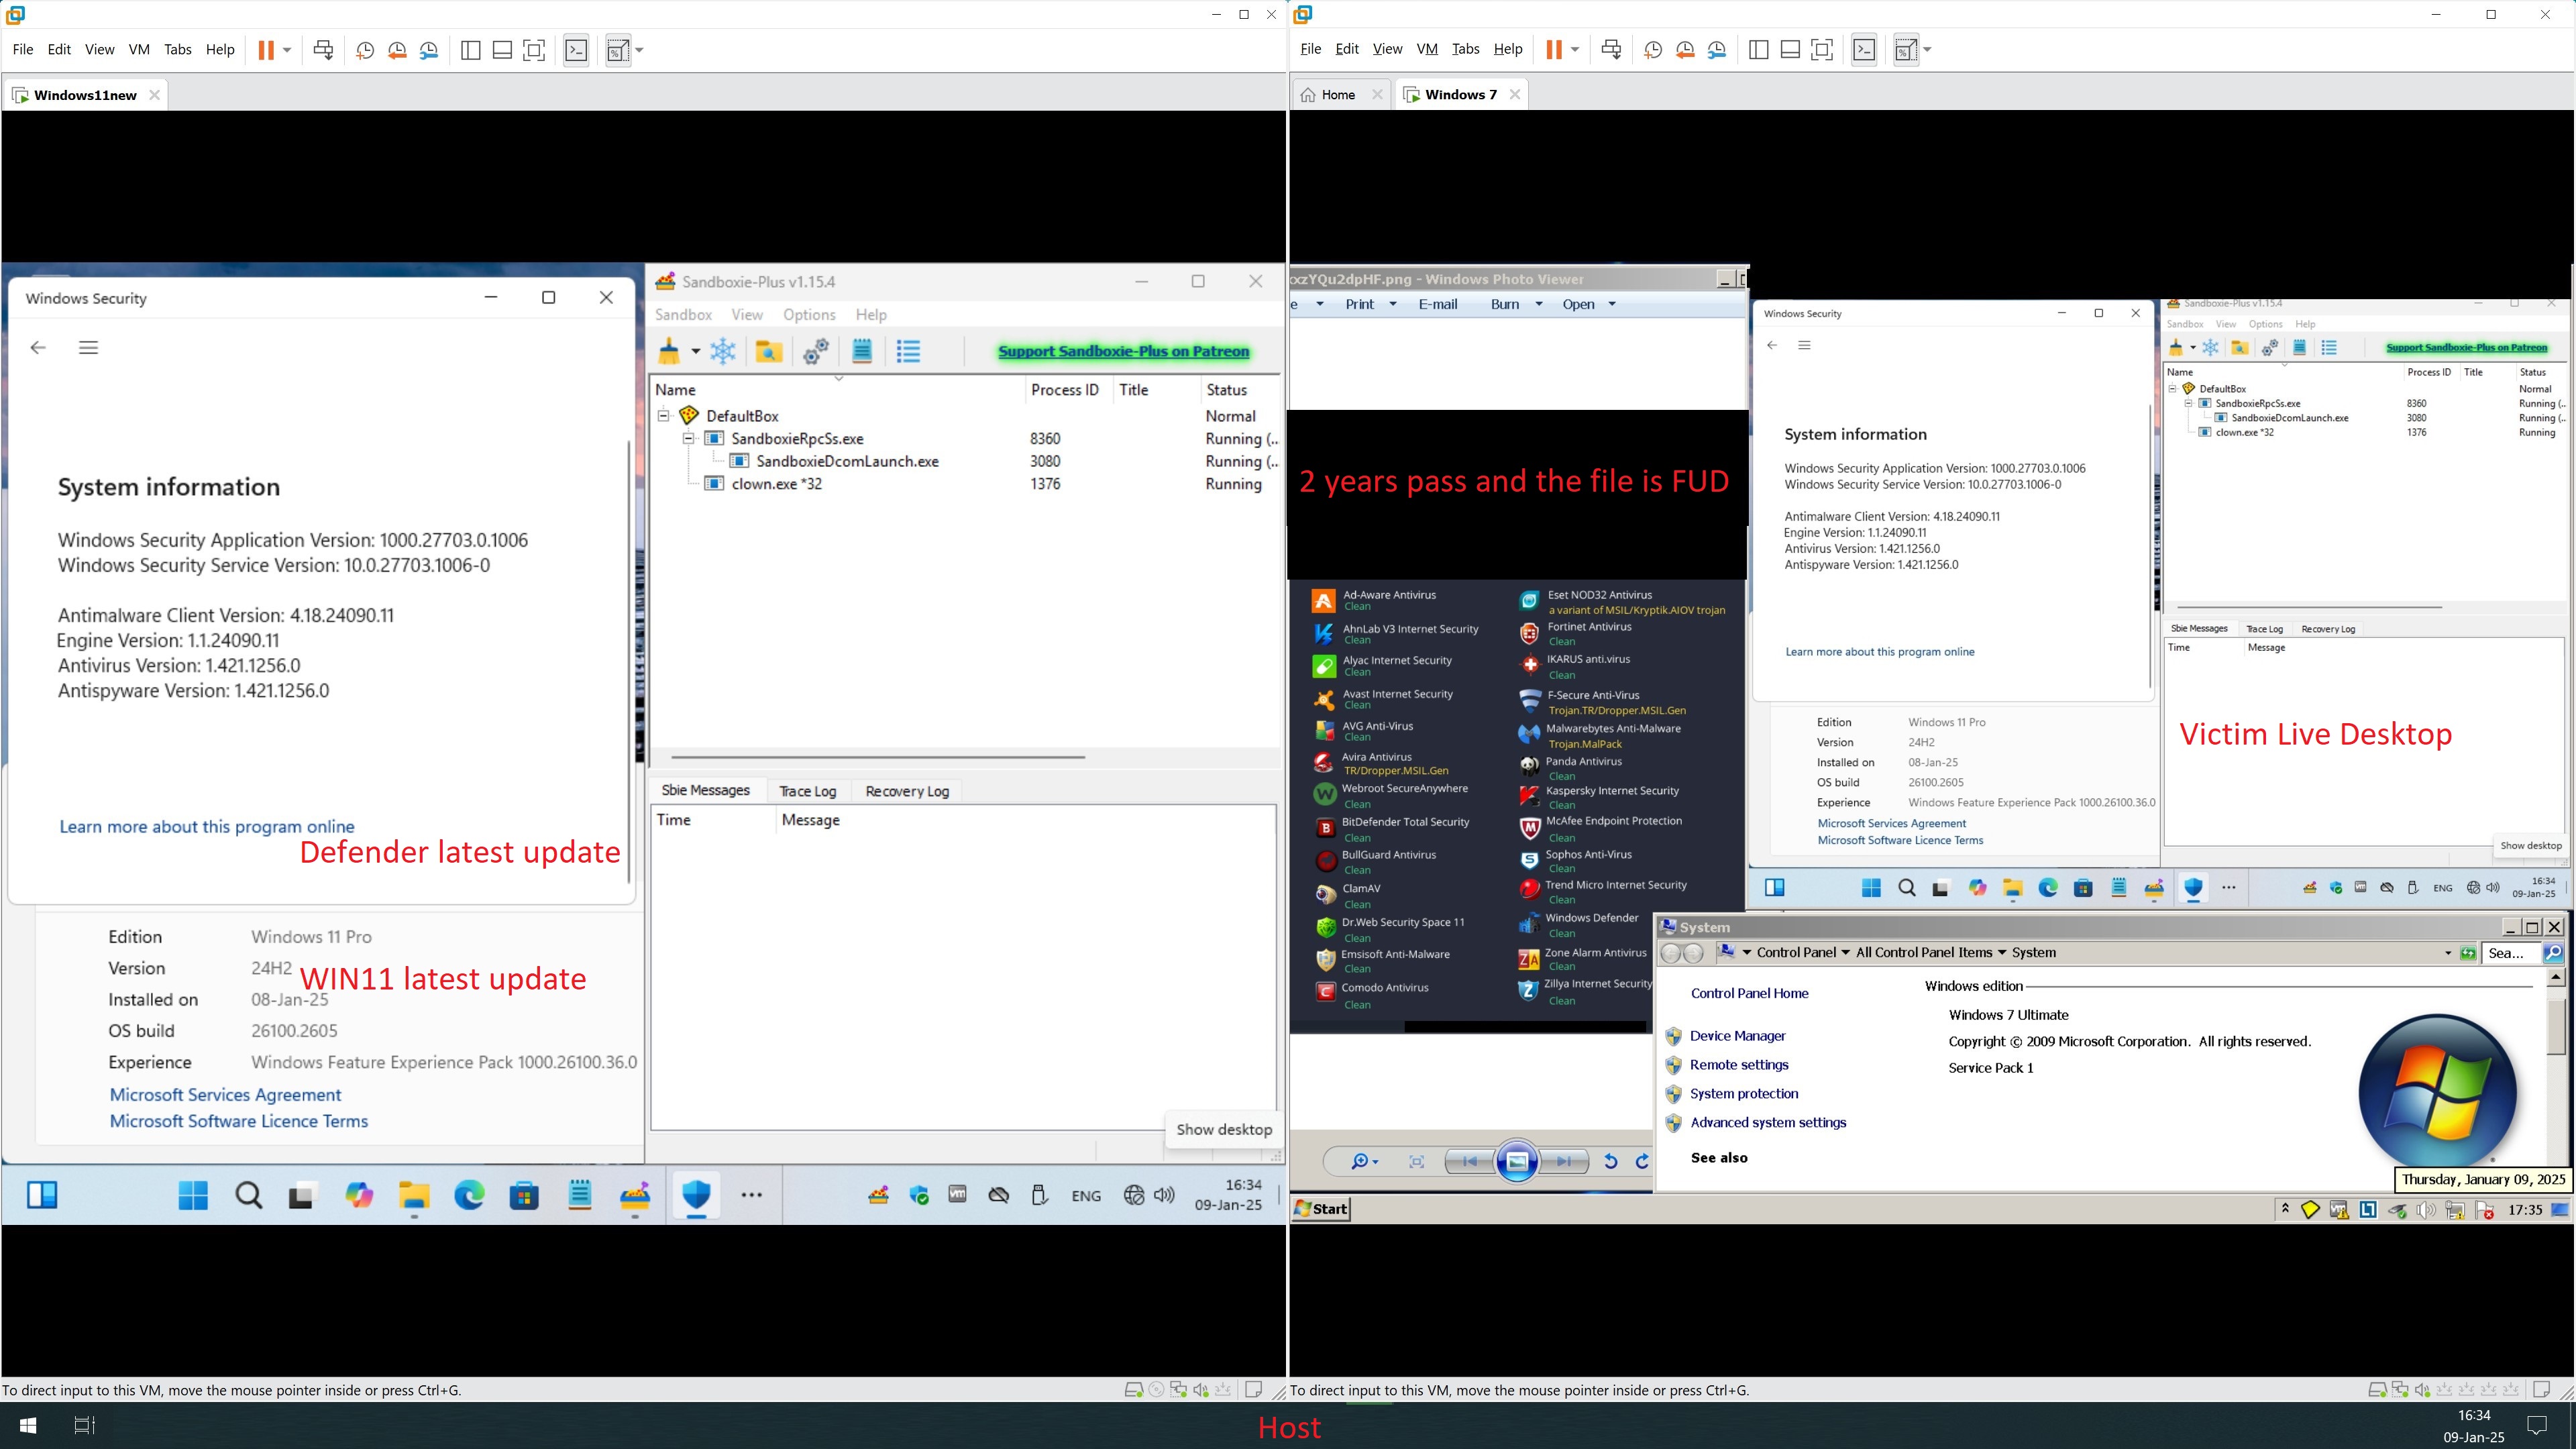Open console view in left VMware toolbar
The height and width of the screenshot is (1449, 2576).
[x=577, y=50]
